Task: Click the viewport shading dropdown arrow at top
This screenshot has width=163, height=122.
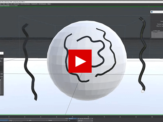Action: 15,6
